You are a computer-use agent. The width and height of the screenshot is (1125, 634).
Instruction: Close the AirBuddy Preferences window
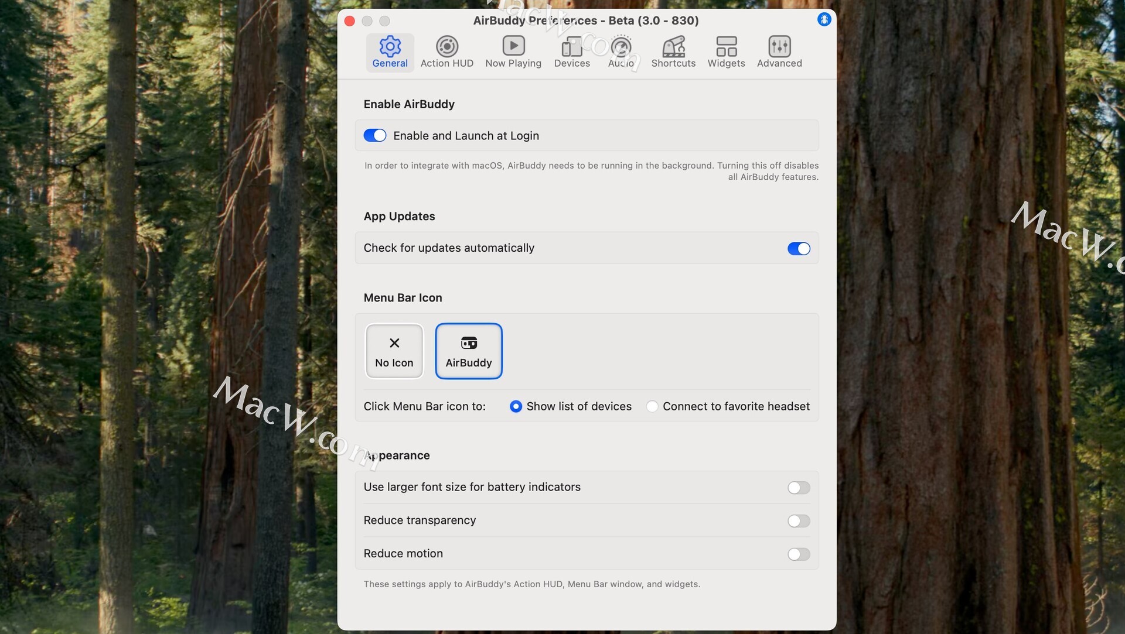350,21
